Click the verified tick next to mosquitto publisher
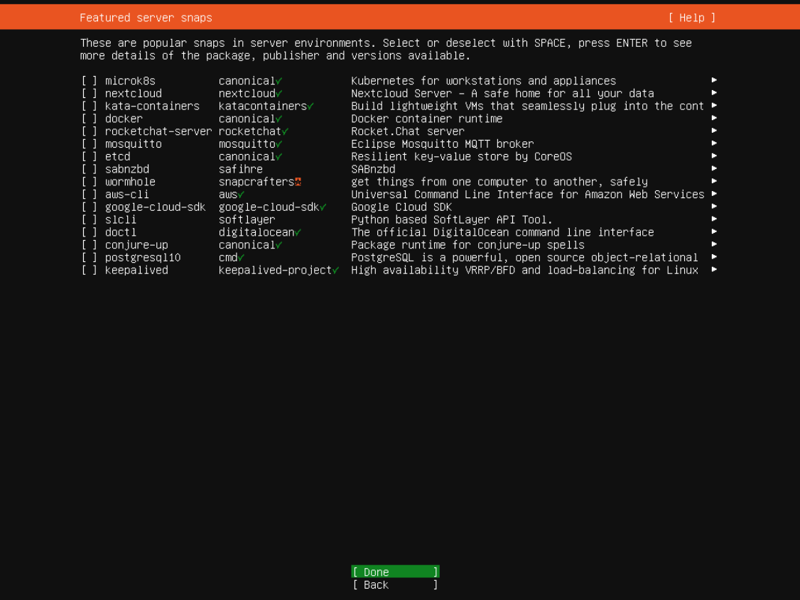This screenshot has width=800, height=600. click(x=279, y=144)
